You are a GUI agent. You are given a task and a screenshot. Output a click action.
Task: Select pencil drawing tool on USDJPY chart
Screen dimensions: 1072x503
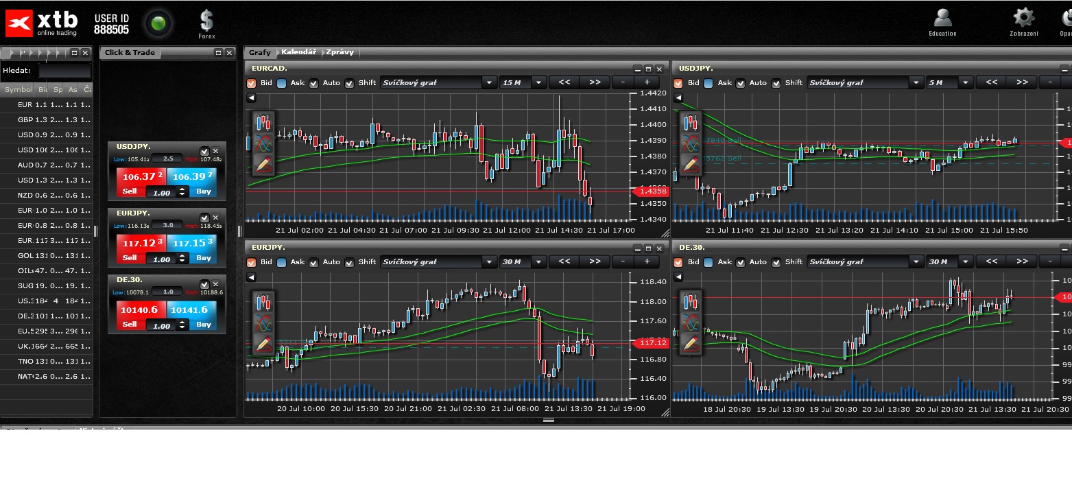coord(691,164)
